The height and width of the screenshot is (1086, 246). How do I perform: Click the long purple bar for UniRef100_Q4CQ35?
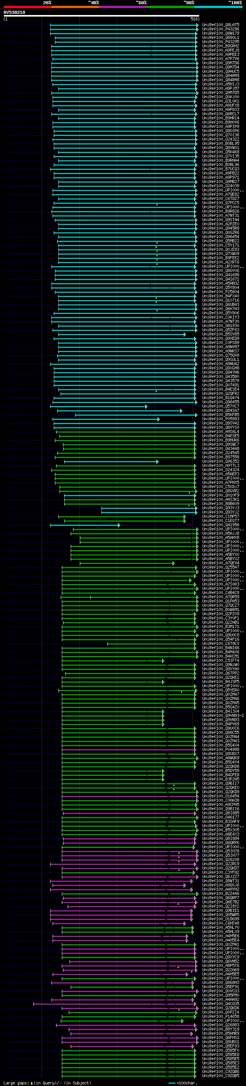(x=115, y=1004)
